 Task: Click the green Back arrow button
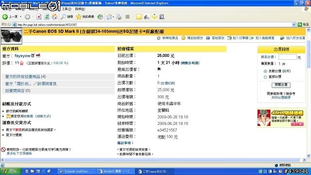[5, 17]
